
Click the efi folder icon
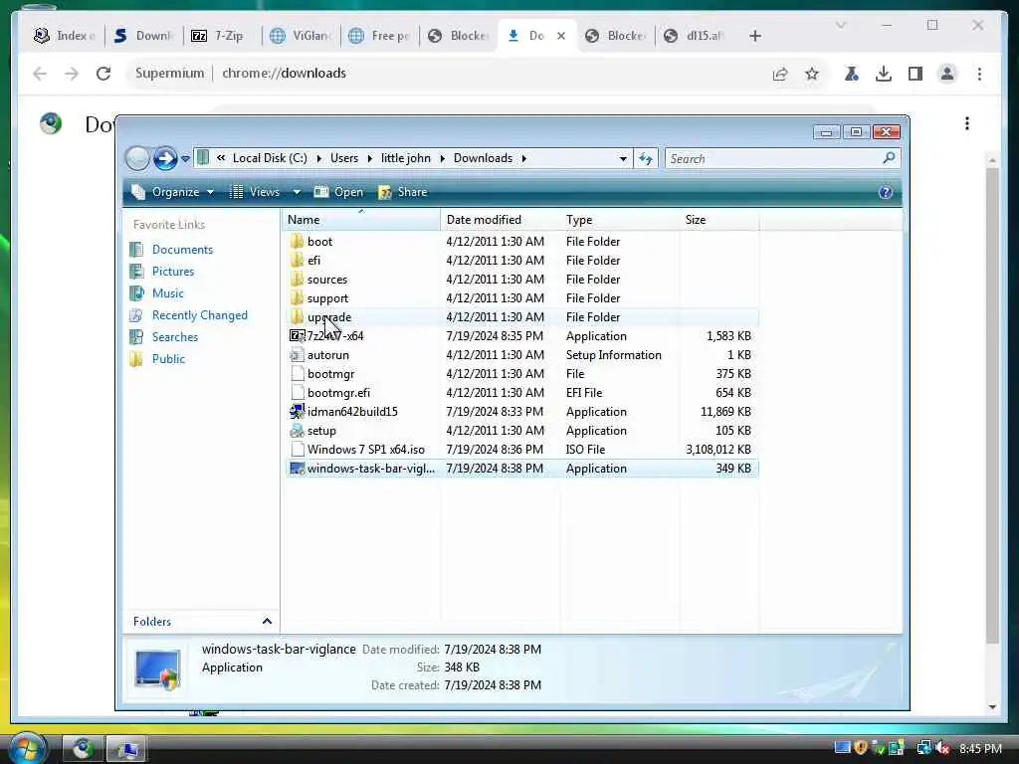click(x=297, y=260)
